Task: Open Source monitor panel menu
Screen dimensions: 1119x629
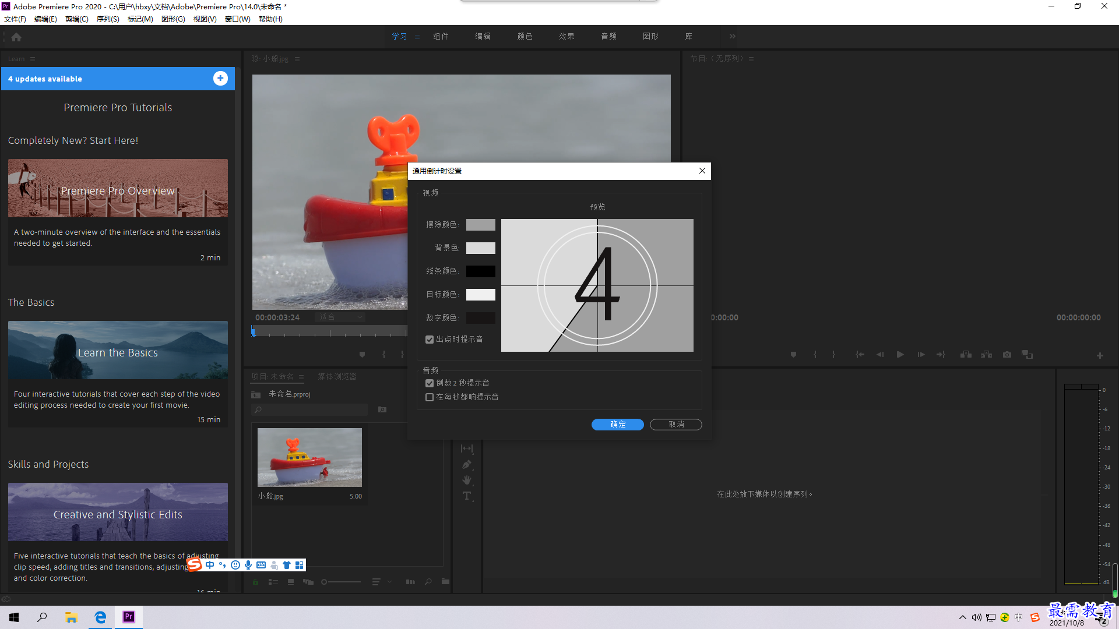Action: click(x=297, y=59)
